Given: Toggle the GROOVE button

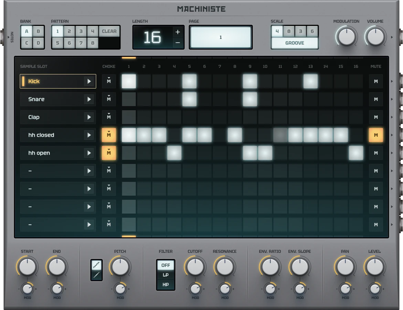Looking at the screenshot, I should [x=295, y=43].
